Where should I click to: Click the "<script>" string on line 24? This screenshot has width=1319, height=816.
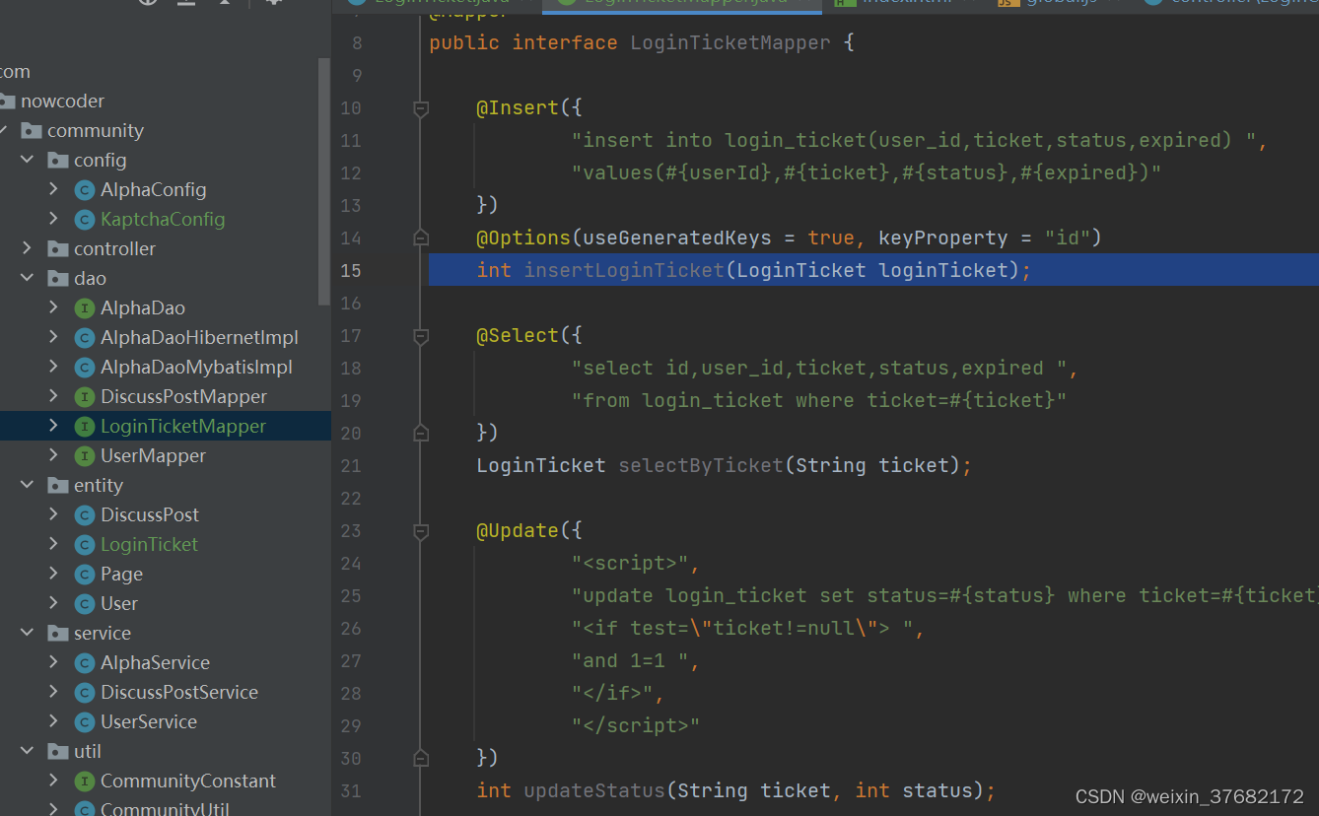pos(630,563)
